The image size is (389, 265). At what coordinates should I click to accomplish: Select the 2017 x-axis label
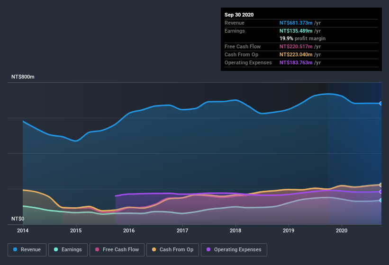coord(182,230)
